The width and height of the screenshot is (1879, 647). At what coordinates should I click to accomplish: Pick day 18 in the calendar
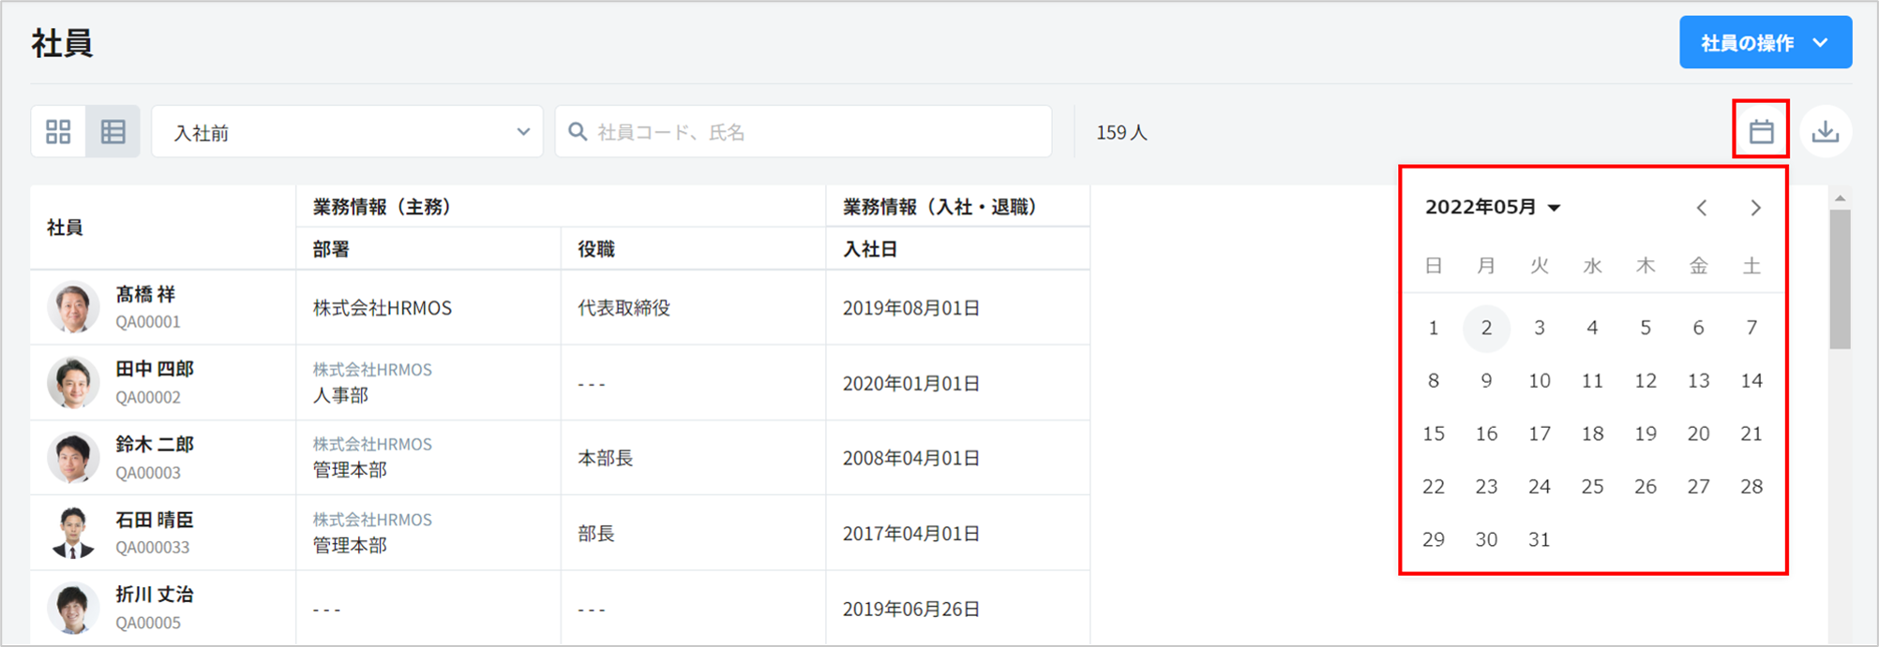tap(1592, 434)
